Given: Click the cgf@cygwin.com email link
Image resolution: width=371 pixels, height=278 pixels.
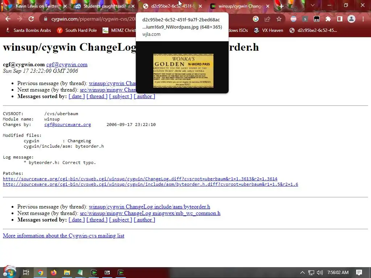Looking at the screenshot, I should (67, 64).
